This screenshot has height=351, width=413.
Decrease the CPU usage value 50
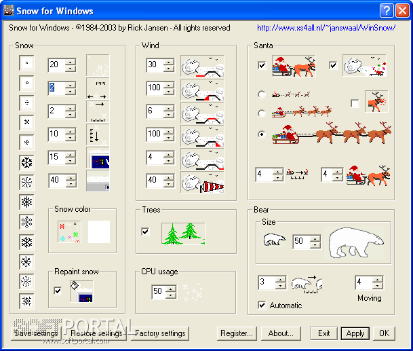171,295
